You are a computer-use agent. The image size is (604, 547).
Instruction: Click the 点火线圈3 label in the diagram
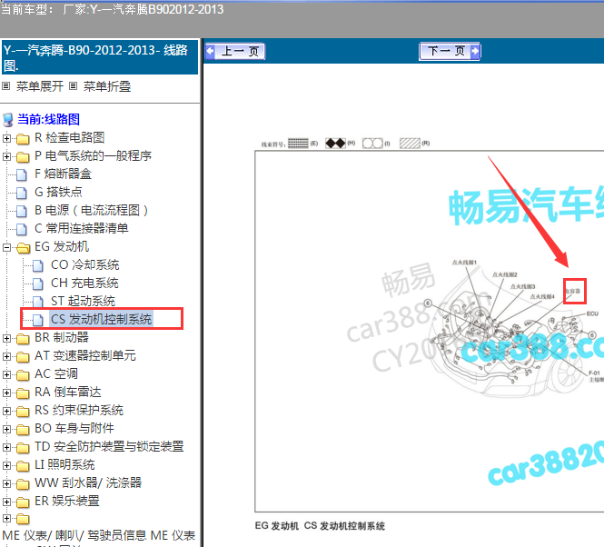tap(523, 286)
